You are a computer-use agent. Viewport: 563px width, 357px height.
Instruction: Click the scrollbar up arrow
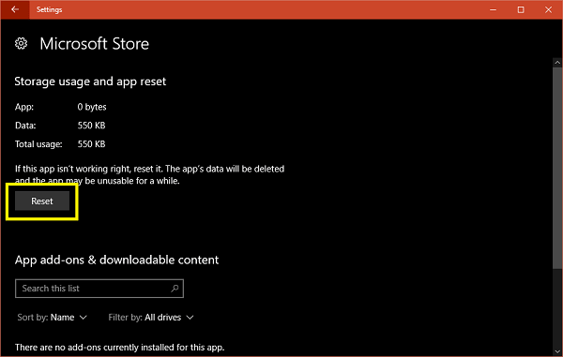point(557,63)
